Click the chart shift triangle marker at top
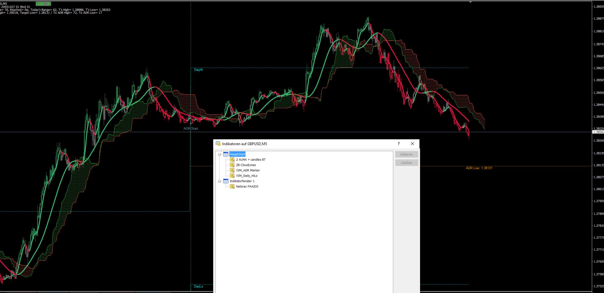Viewport: 604px width, 293px height. 470,2
